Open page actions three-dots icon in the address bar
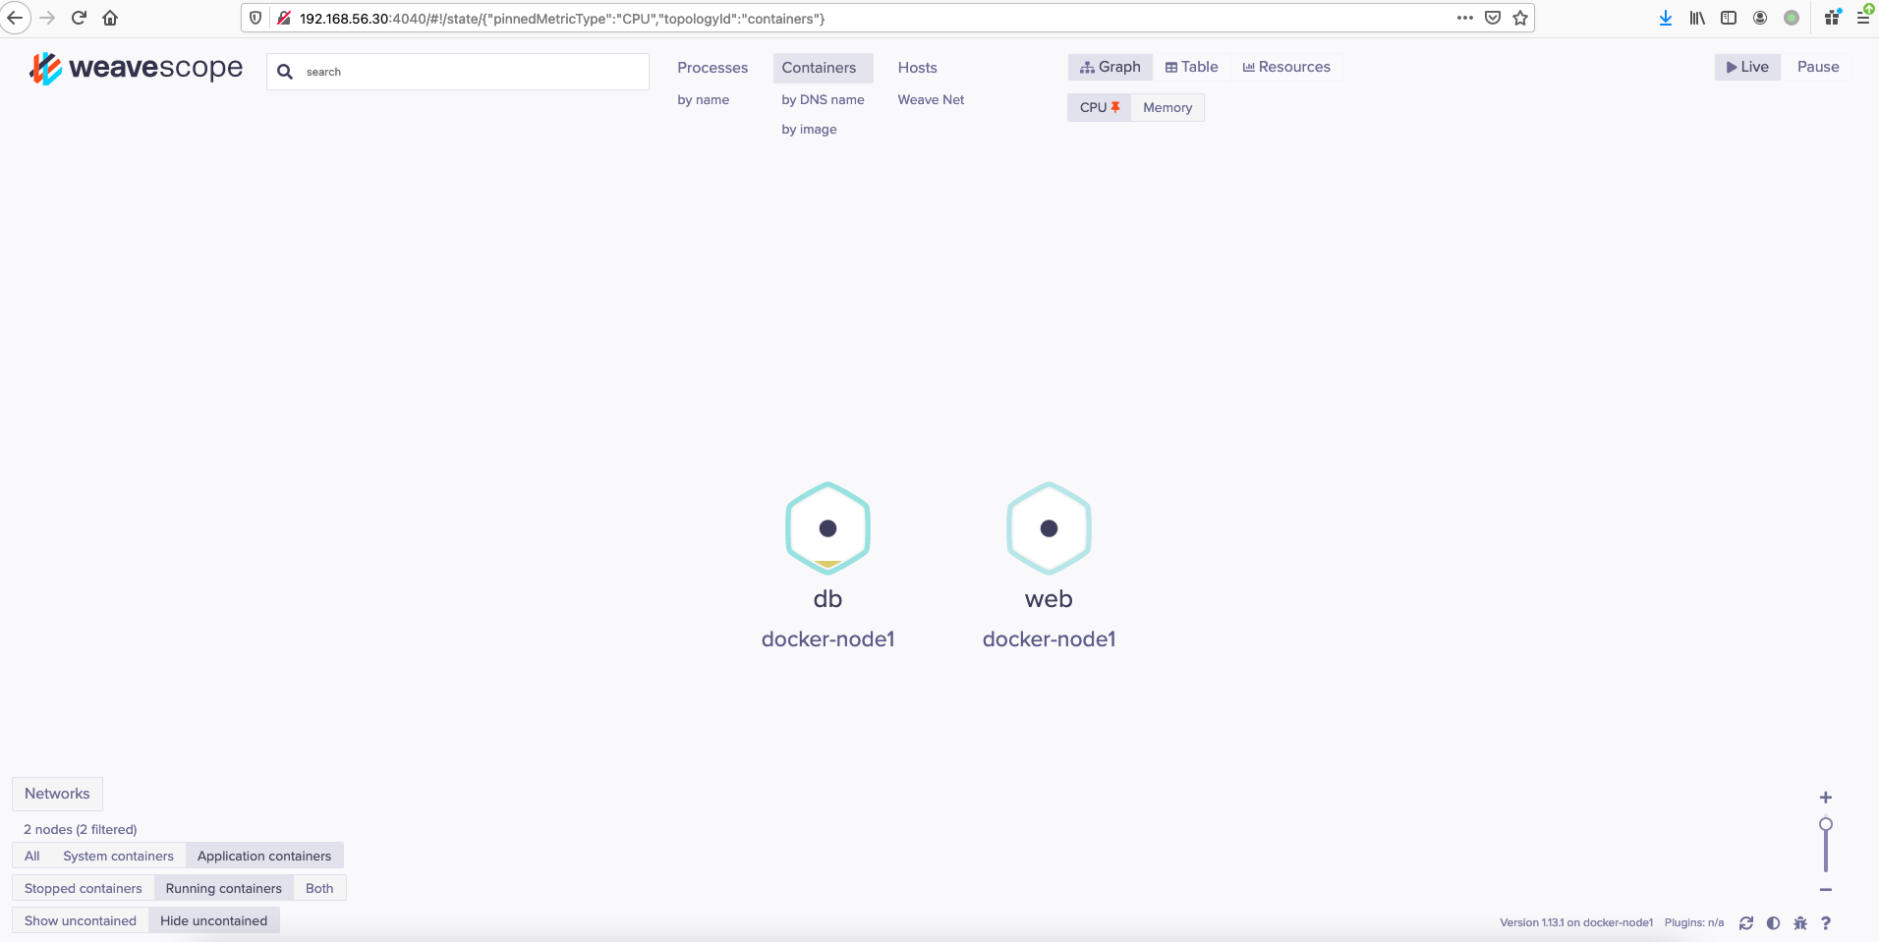Viewport: 1879px width, 942px height. (x=1465, y=18)
